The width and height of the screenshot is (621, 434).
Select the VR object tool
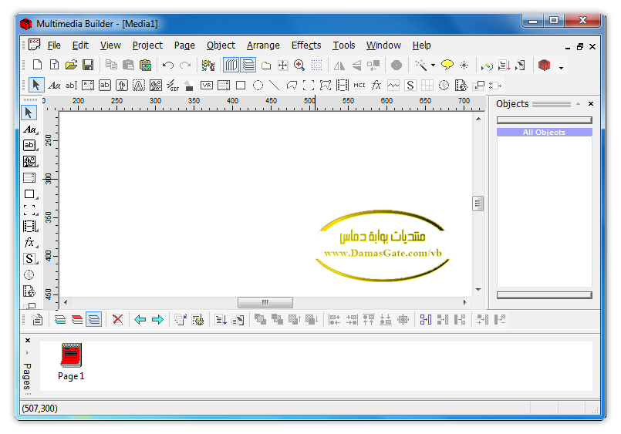point(206,85)
